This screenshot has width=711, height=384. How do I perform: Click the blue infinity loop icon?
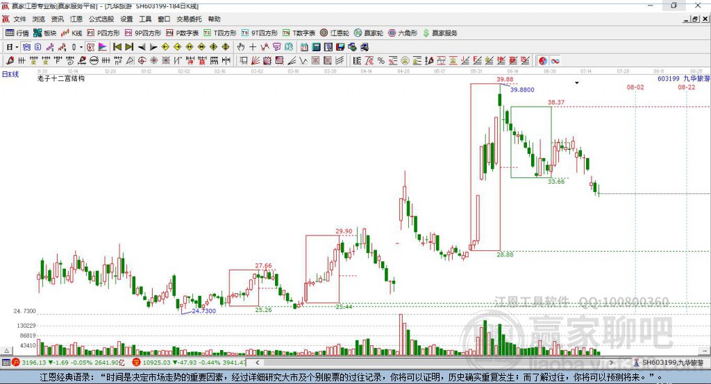555,61
